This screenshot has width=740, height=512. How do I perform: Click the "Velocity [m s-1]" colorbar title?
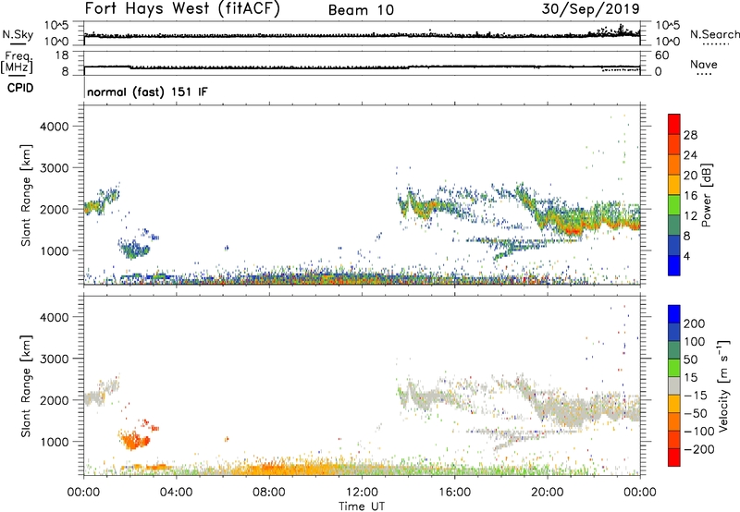[x=723, y=385]
